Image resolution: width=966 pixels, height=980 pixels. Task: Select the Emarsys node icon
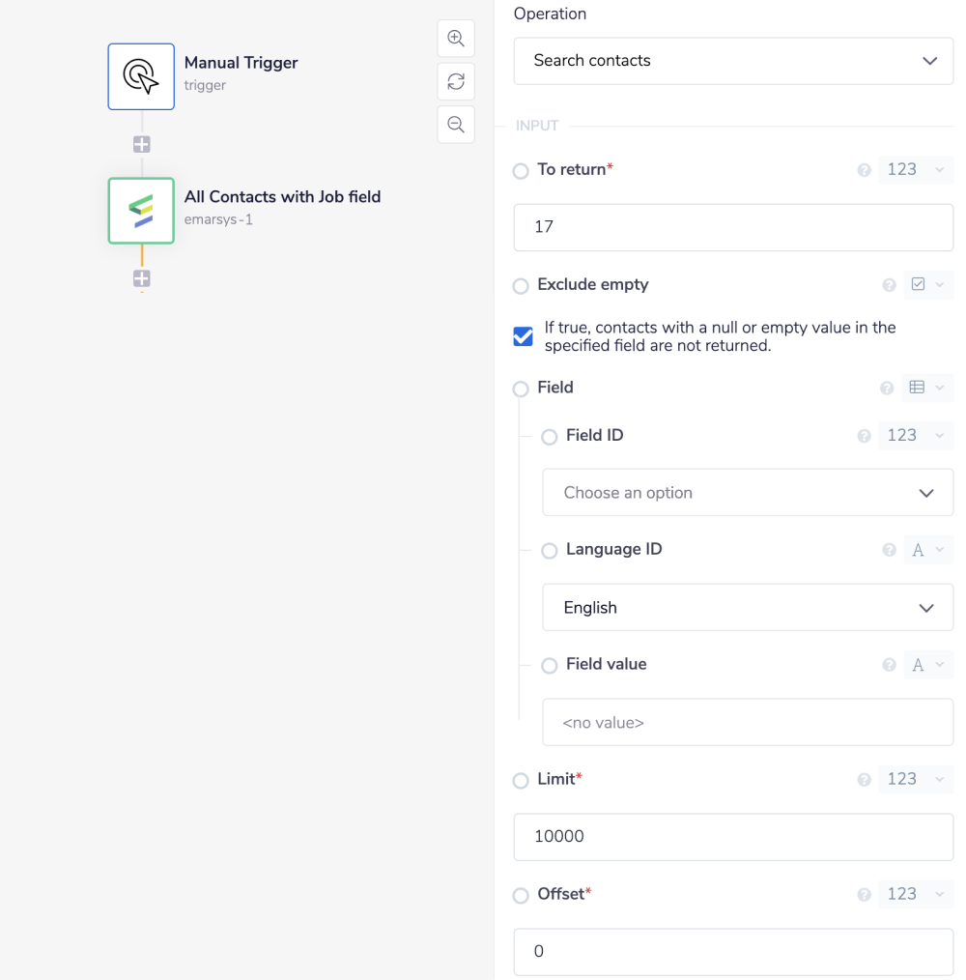tap(141, 211)
